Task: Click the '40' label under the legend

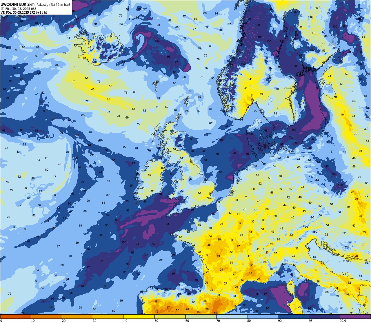Action: coord(125,321)
